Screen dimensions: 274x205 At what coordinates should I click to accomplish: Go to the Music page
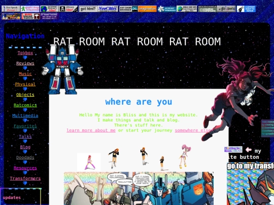click(25, 74)
